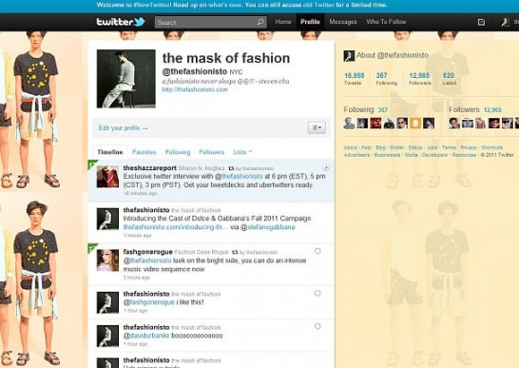Switch to the Timeline tab

click(110, 152)
